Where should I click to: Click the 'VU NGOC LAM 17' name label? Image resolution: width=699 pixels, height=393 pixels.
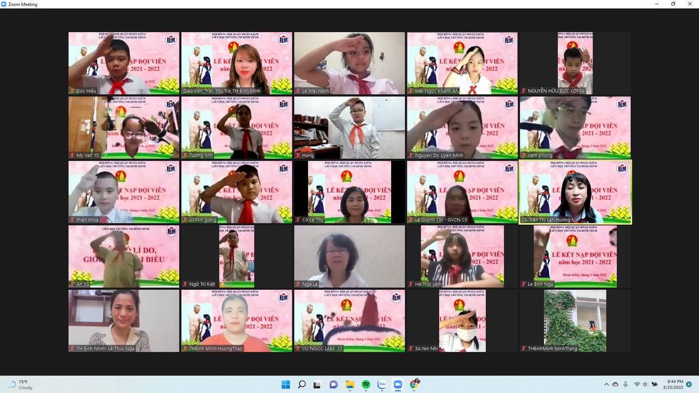(x=322, y=348)
